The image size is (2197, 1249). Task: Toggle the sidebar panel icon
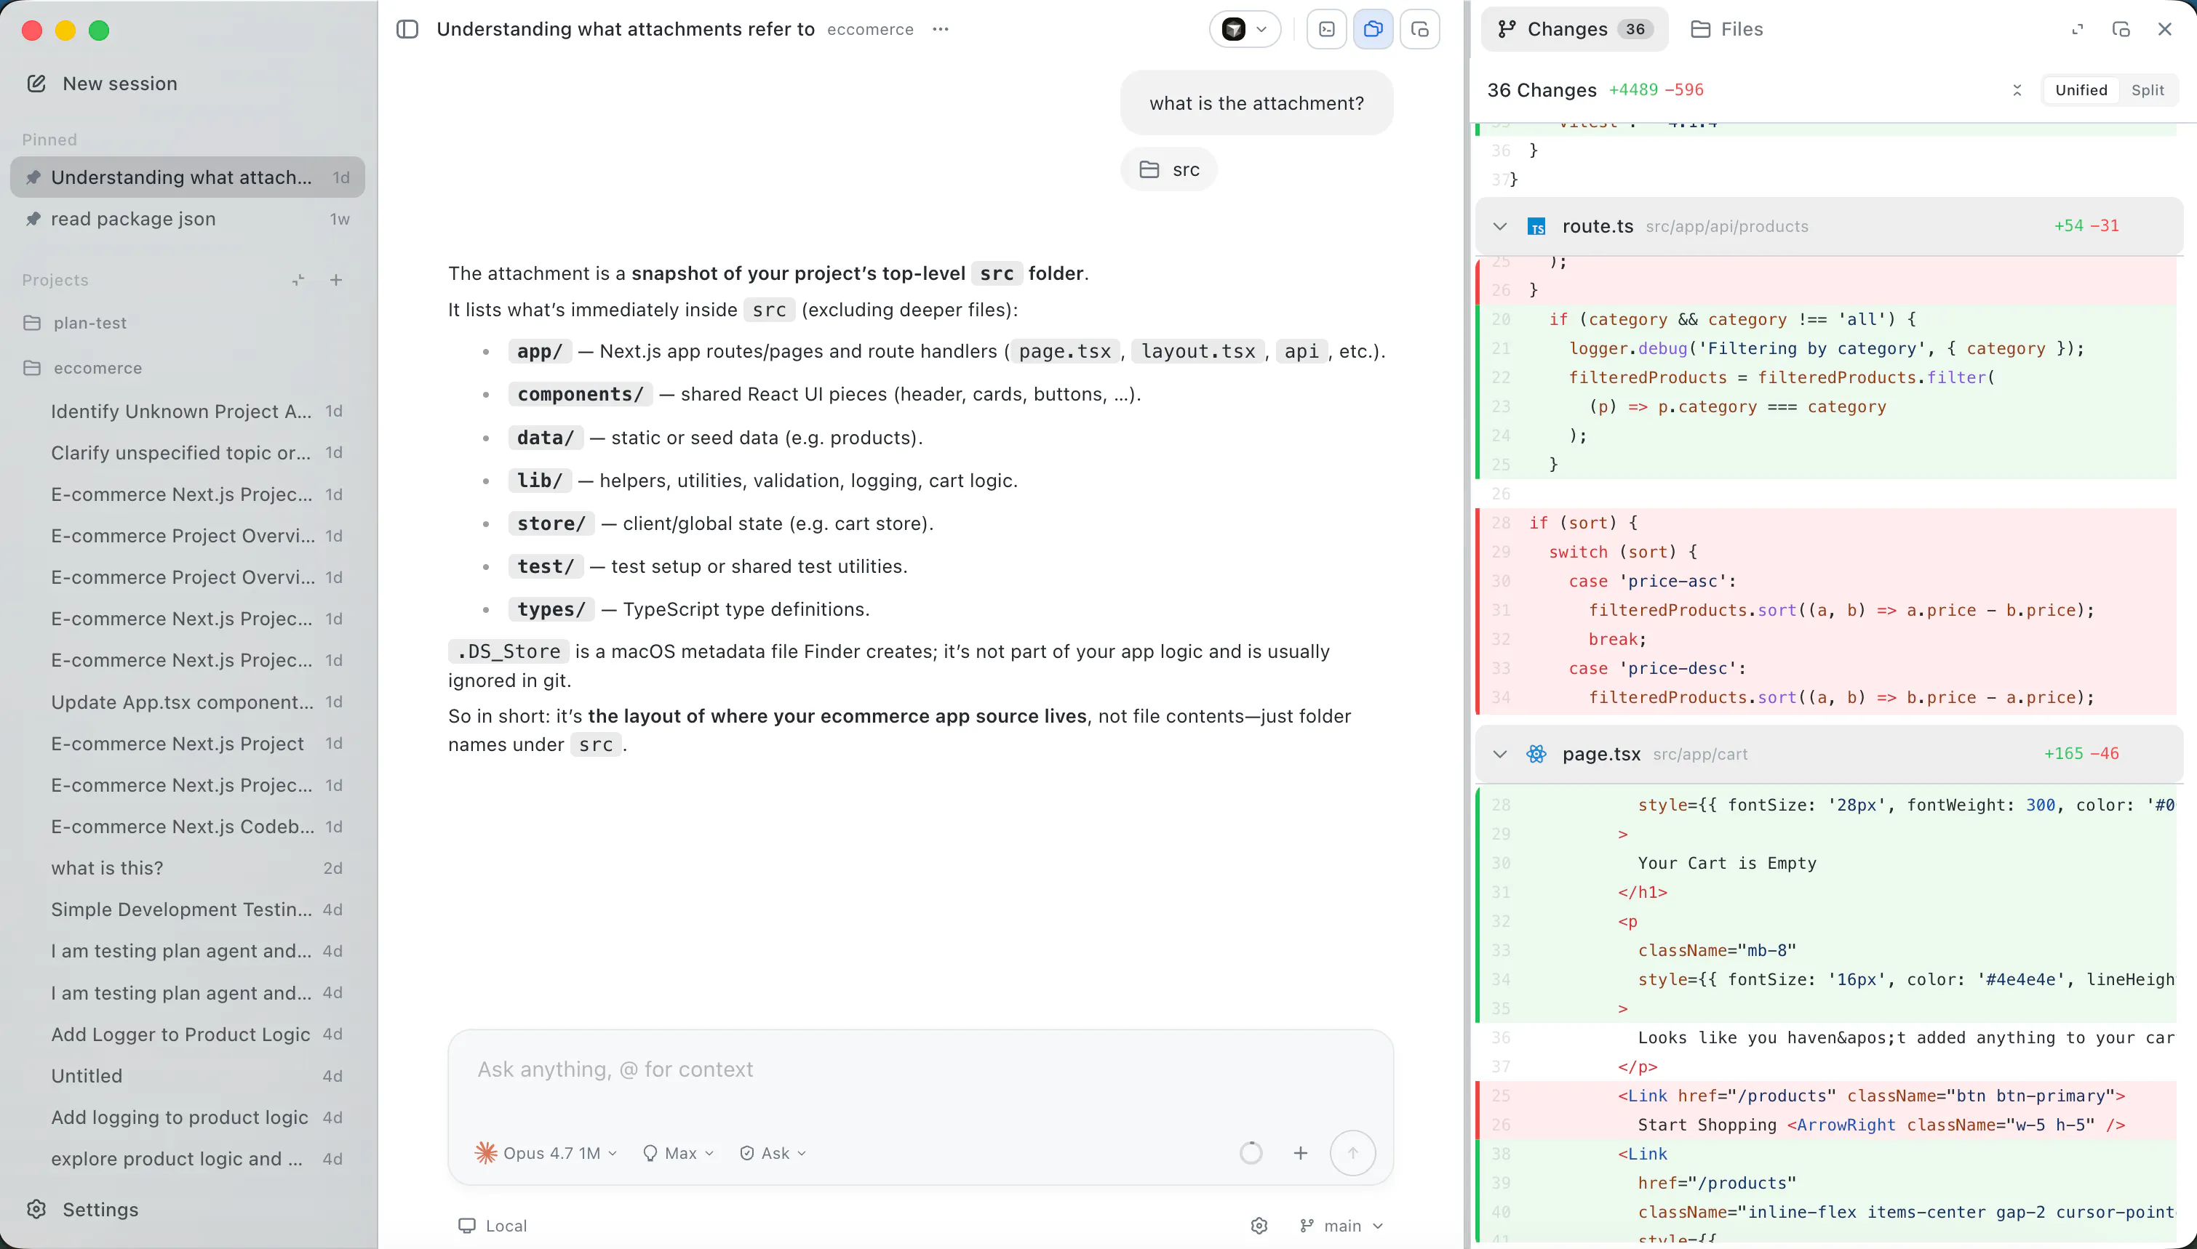tap(407, 29)
